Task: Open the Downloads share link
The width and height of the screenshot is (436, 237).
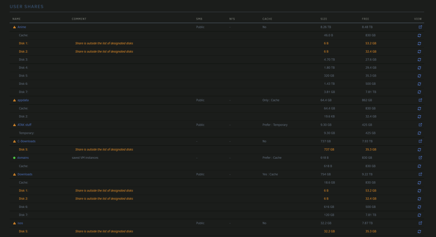Action: point(25,174)
